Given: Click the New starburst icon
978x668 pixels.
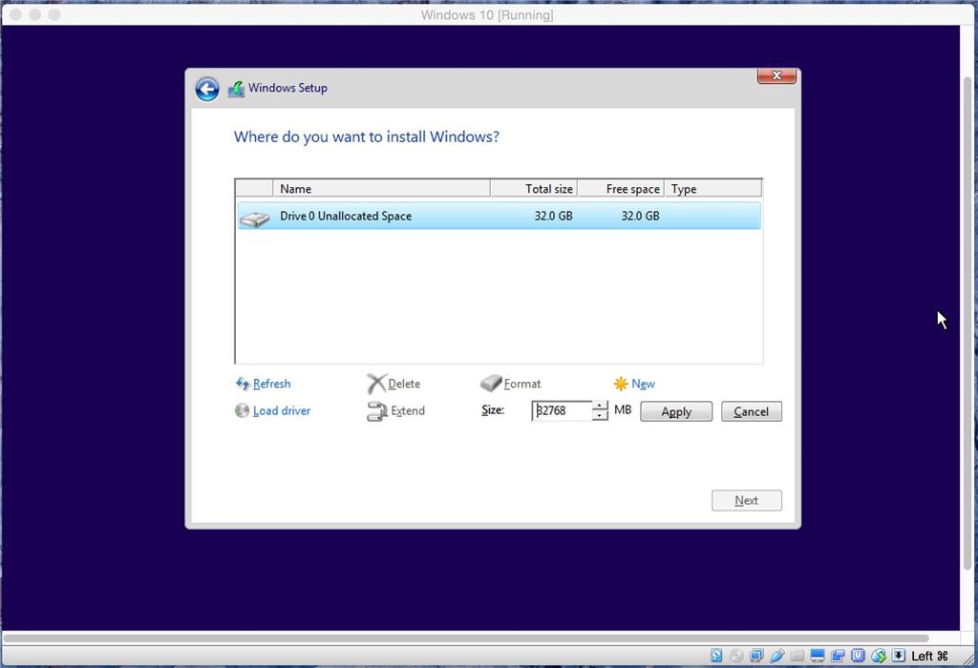Looking at the screenshot, I should pyautogui.click(x=621, y=384).
